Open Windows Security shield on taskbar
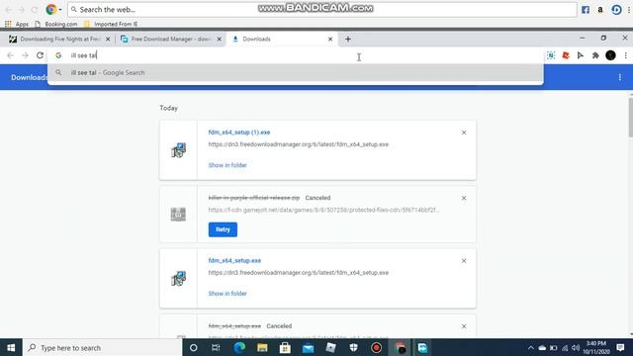 tap(354, 347)
